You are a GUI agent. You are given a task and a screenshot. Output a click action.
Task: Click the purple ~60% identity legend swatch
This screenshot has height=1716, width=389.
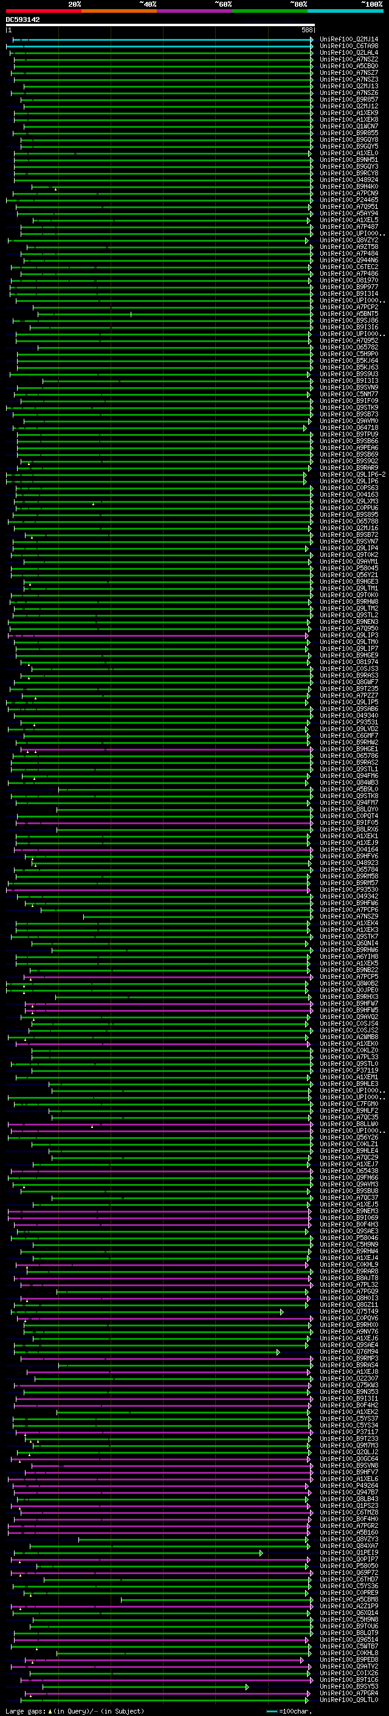coord(195,12)
